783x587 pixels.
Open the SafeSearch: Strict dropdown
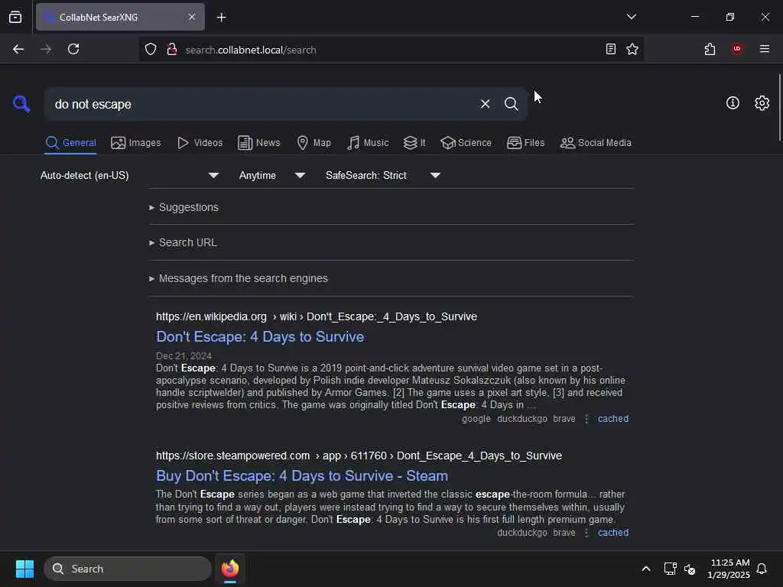[x=382, y=175]
